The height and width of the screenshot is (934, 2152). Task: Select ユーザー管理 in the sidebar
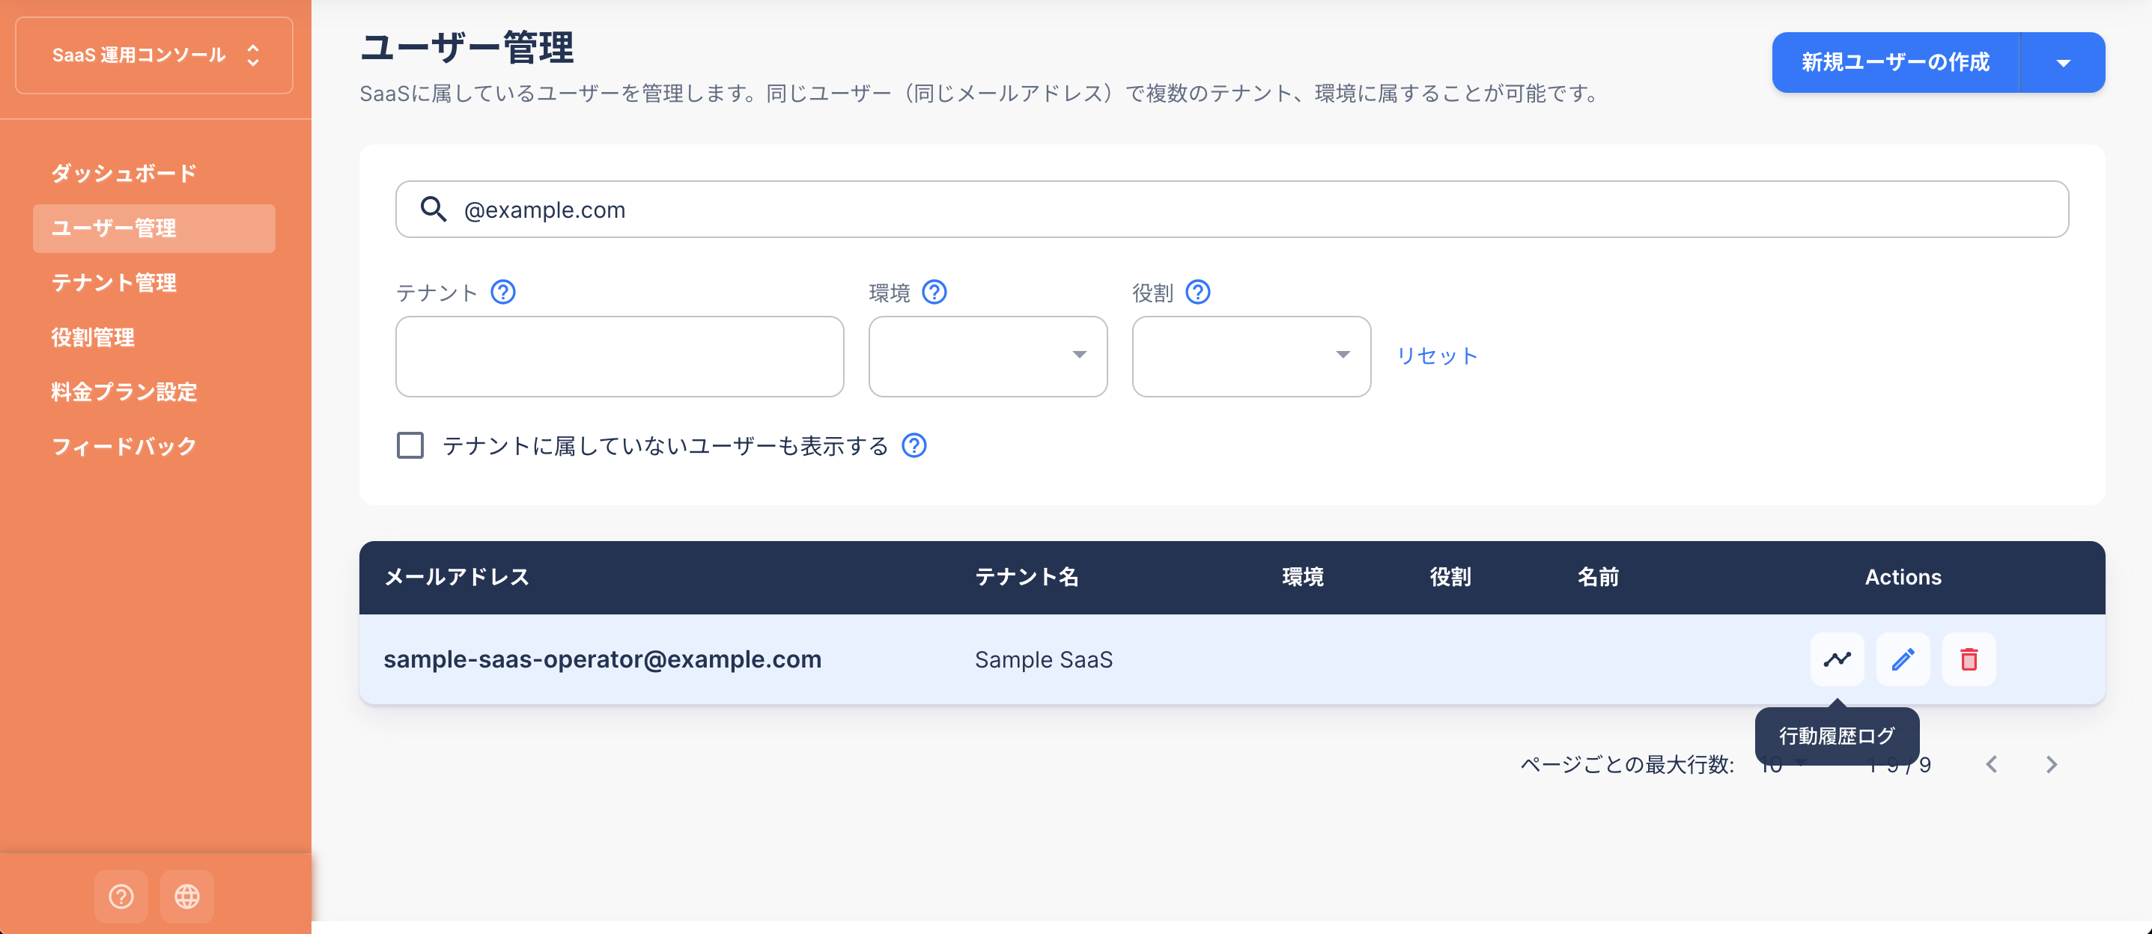(154, 228)
